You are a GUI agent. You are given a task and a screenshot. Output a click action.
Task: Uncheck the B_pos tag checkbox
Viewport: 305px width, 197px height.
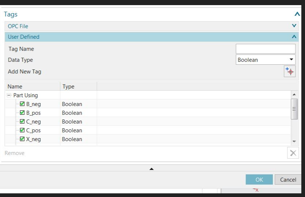click(22, 113)
